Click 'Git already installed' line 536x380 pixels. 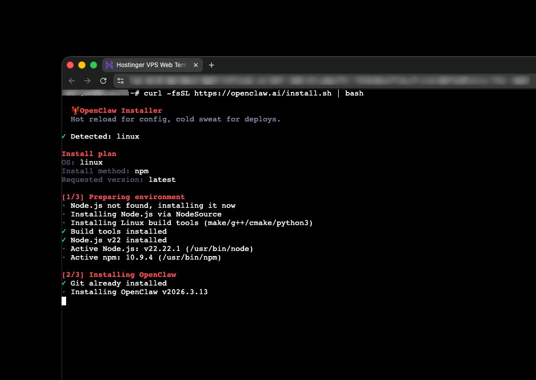tap(114, 283)
